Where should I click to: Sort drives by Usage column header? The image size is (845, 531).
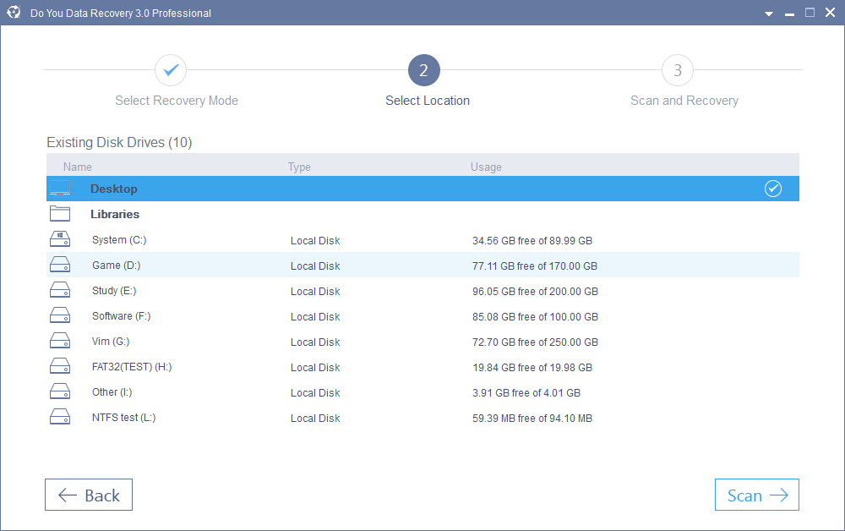click(486, 167)
